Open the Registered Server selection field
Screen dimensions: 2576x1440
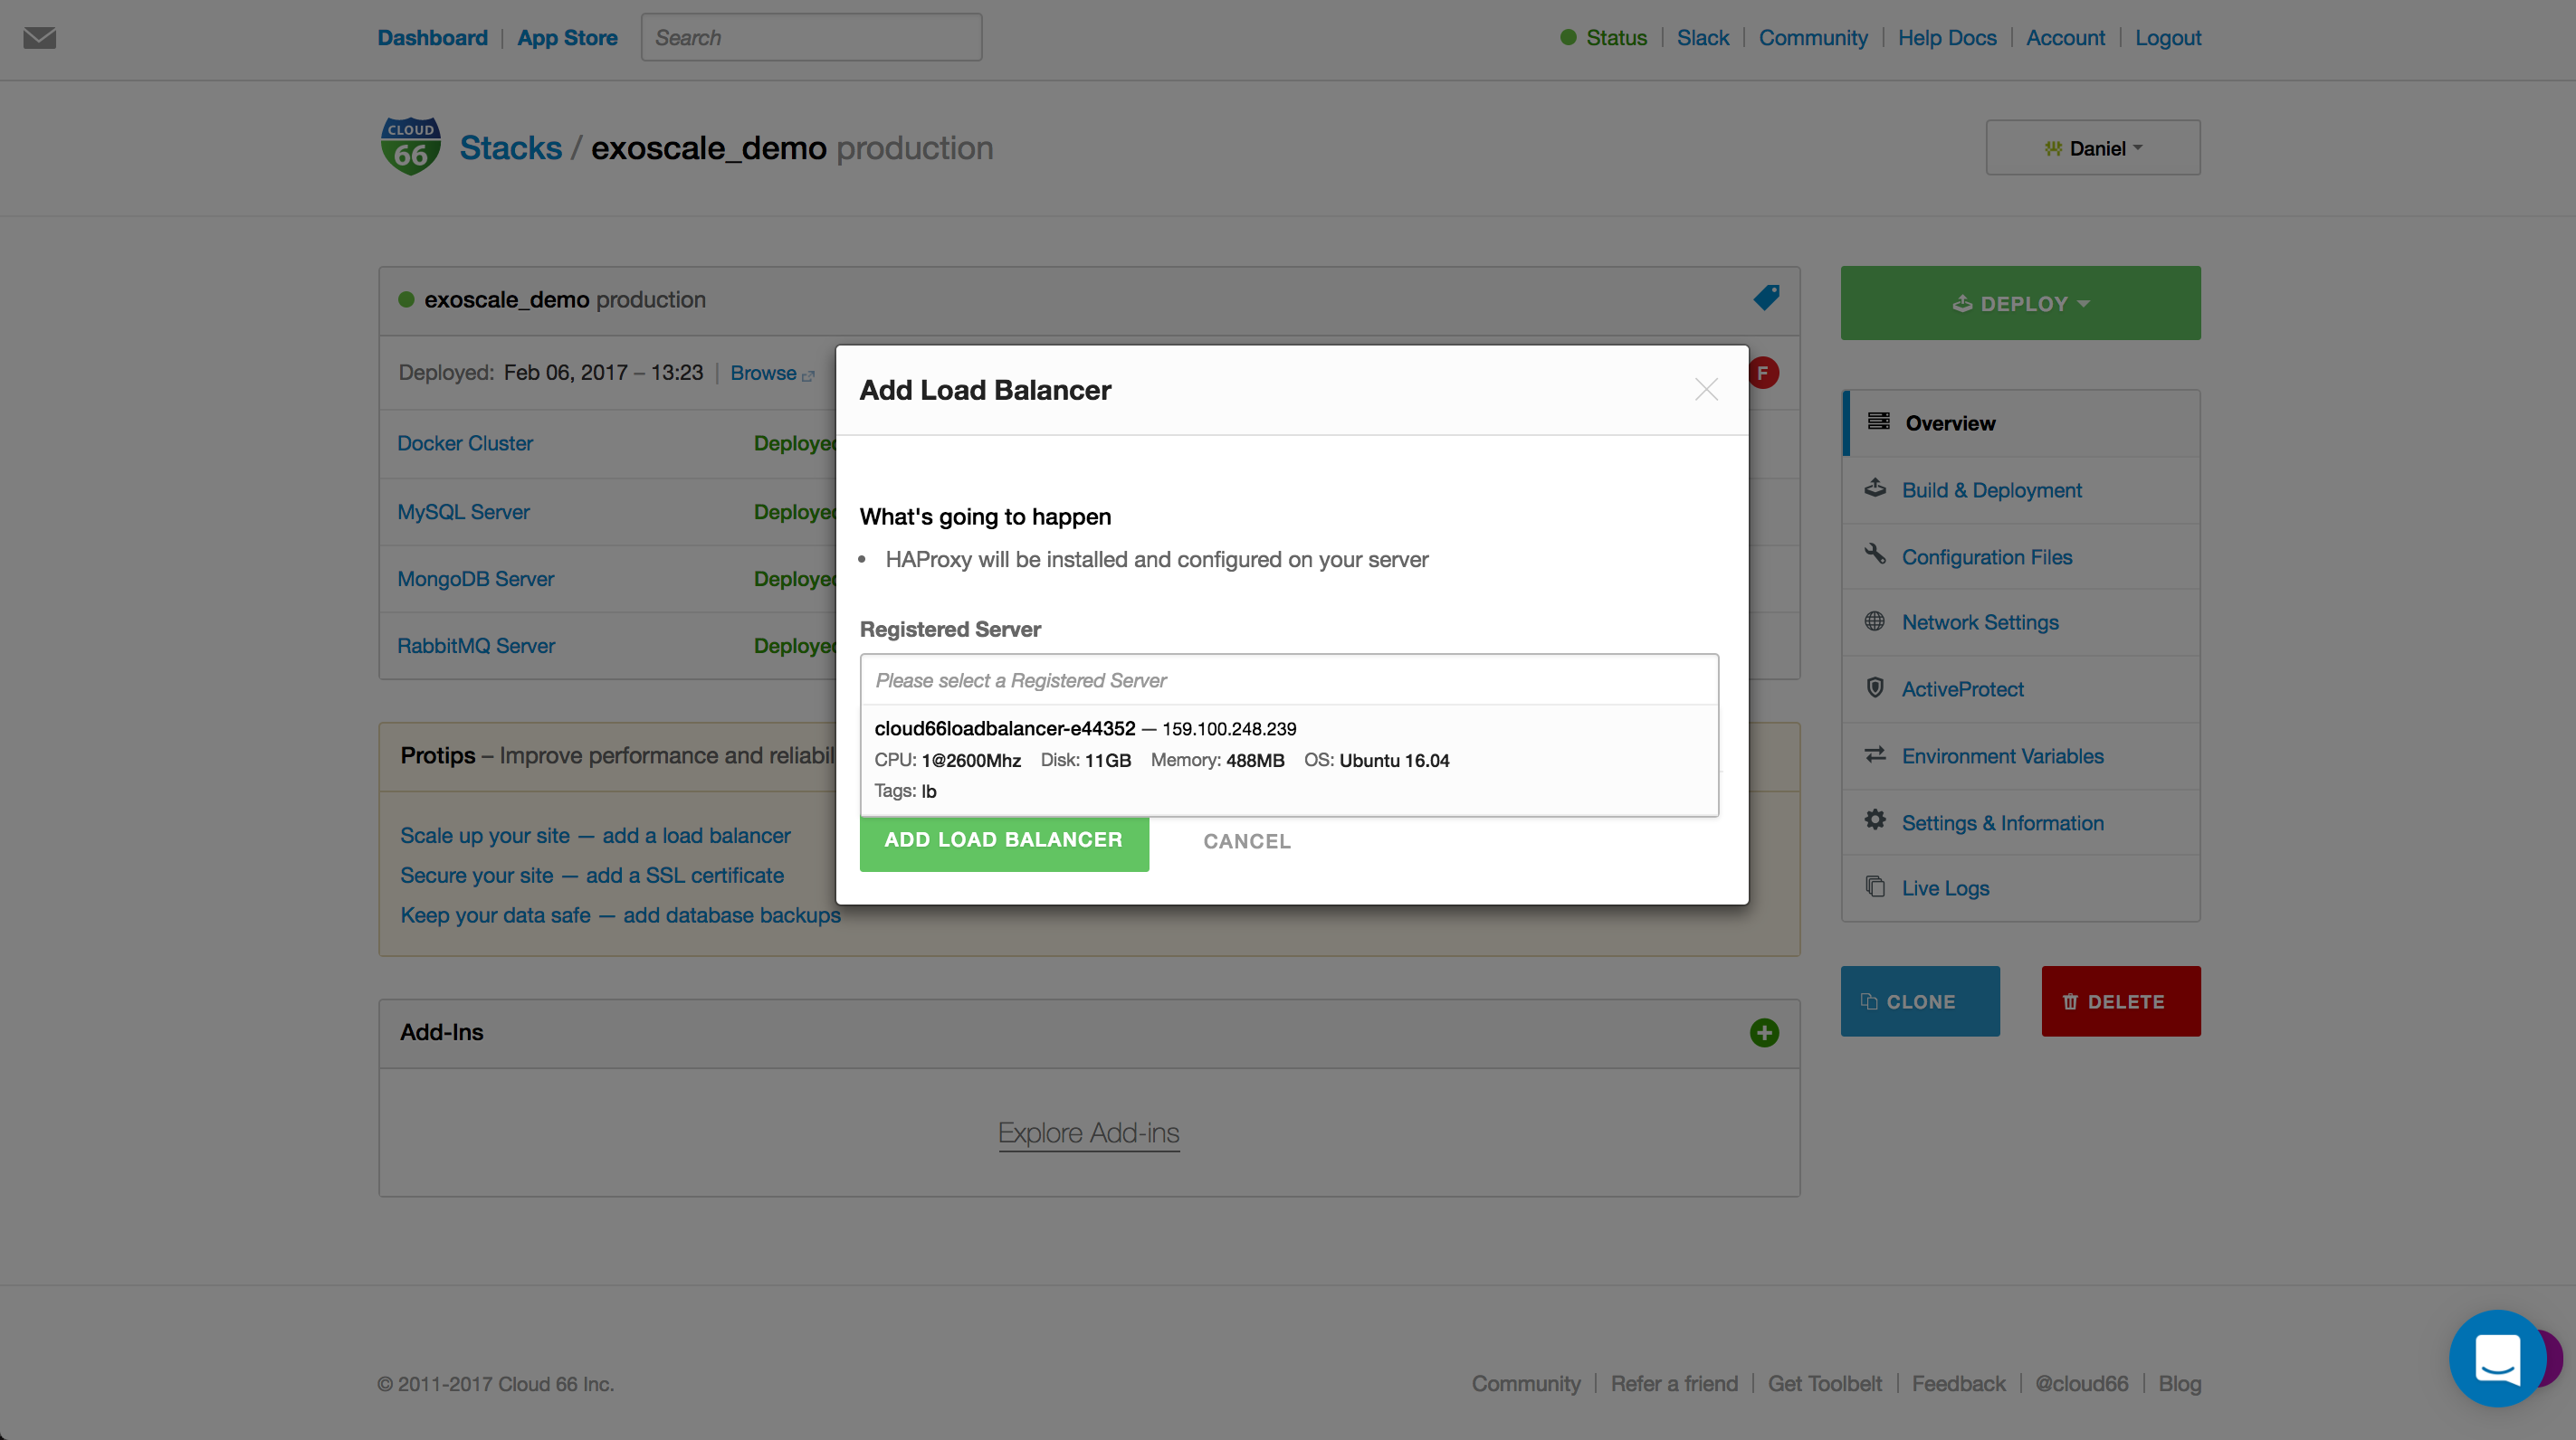pos(1289,679)
